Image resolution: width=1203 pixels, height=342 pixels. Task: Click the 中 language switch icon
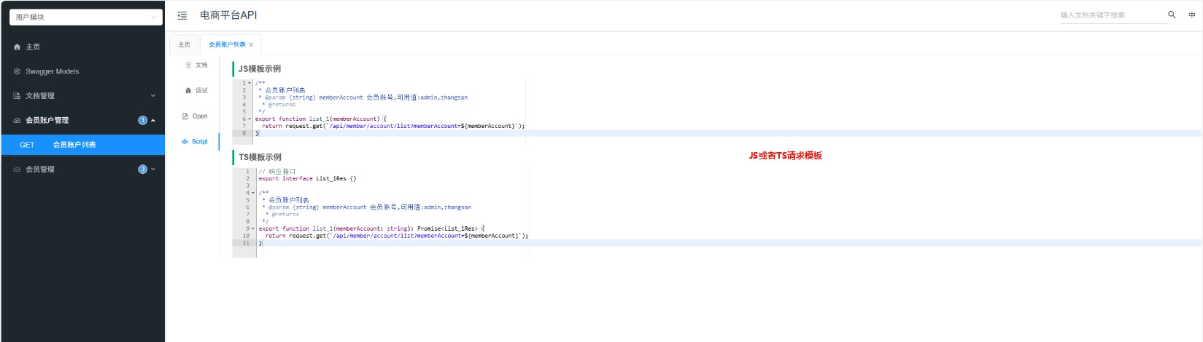click(1192, 15)
